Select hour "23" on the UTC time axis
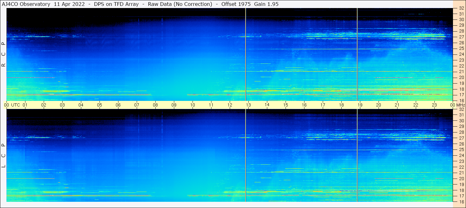Viewport: 466px width, 208px height. [x=434, y=105]
